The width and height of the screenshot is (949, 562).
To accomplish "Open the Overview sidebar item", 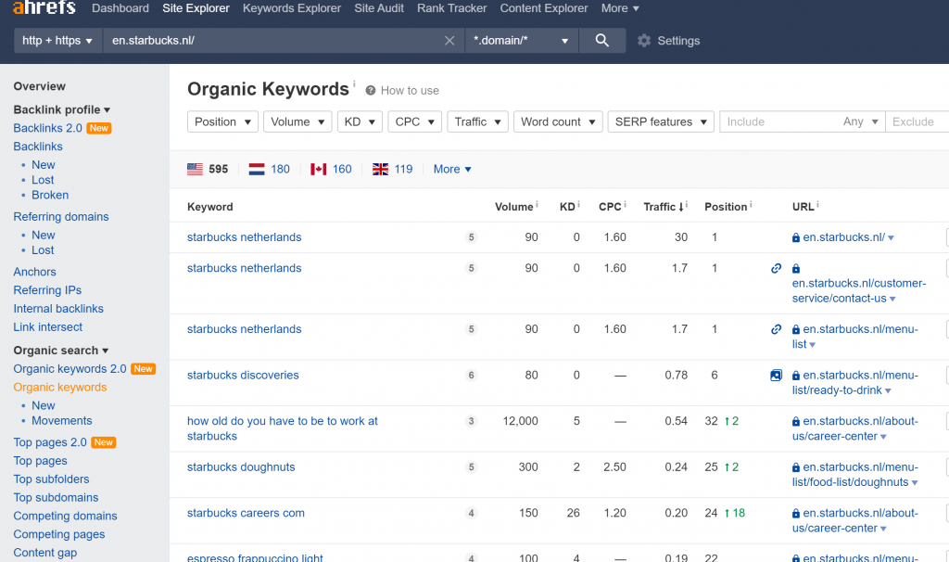I will click(x=39, y=86).
